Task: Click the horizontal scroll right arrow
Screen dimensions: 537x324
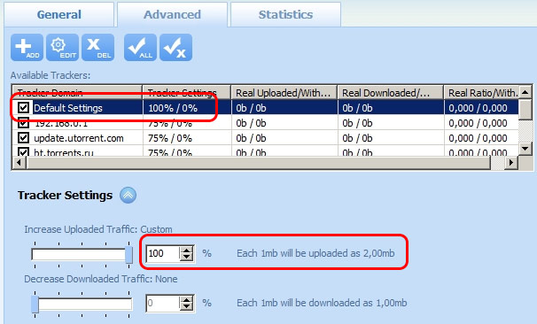Action: (x=511, y=162)
